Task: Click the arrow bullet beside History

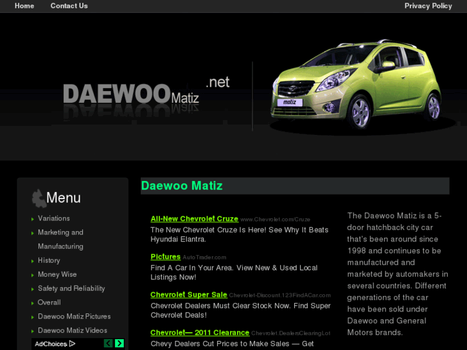Action: [x=33, y=261]
